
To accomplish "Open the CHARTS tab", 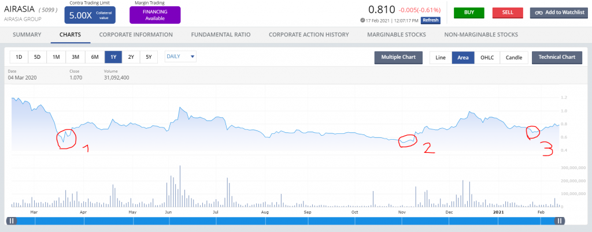I will [x=70, y=35].
